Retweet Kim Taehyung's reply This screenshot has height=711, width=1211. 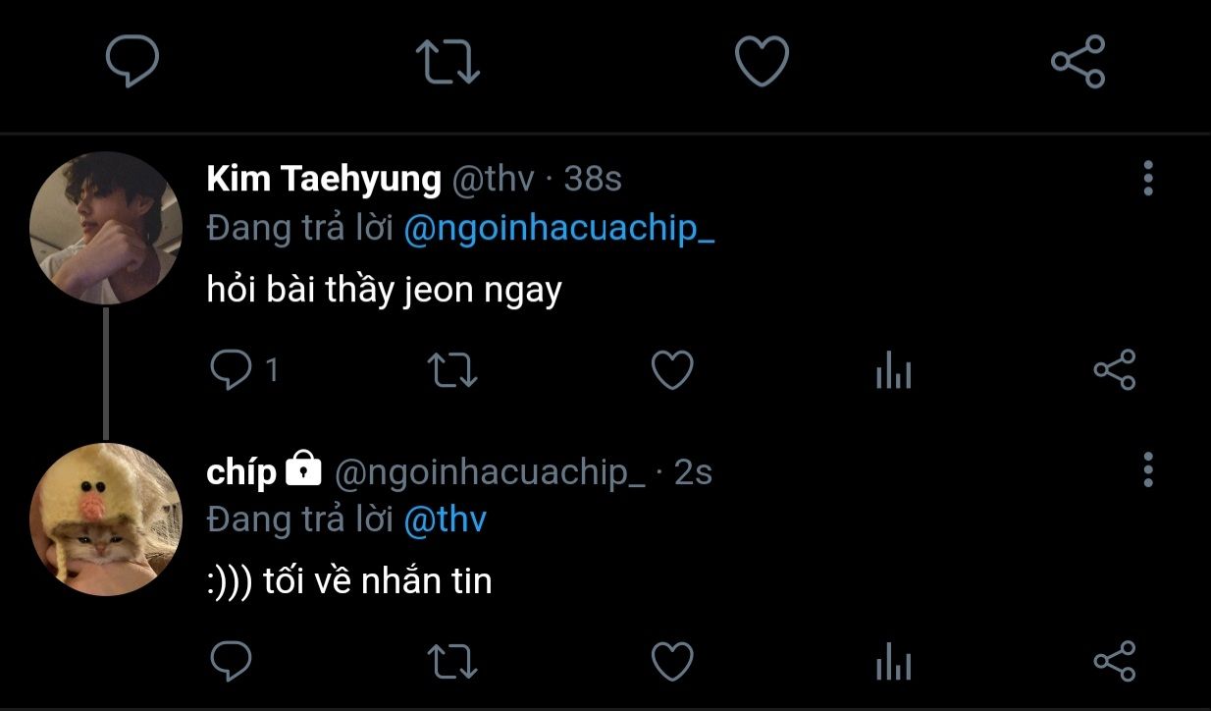tap(452, 370)
